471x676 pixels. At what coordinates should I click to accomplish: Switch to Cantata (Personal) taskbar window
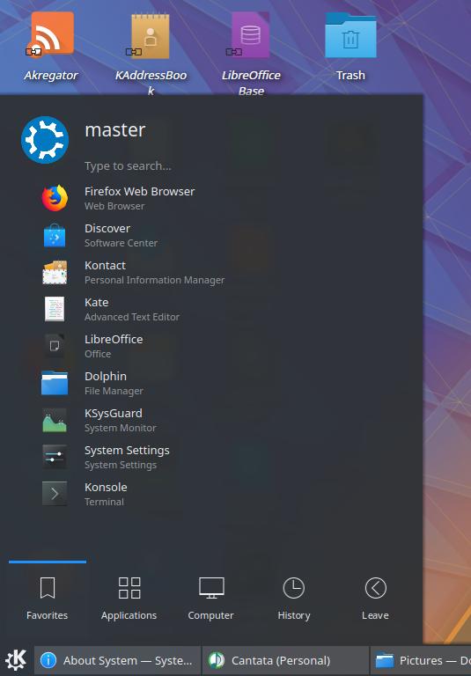coord(285,660)
